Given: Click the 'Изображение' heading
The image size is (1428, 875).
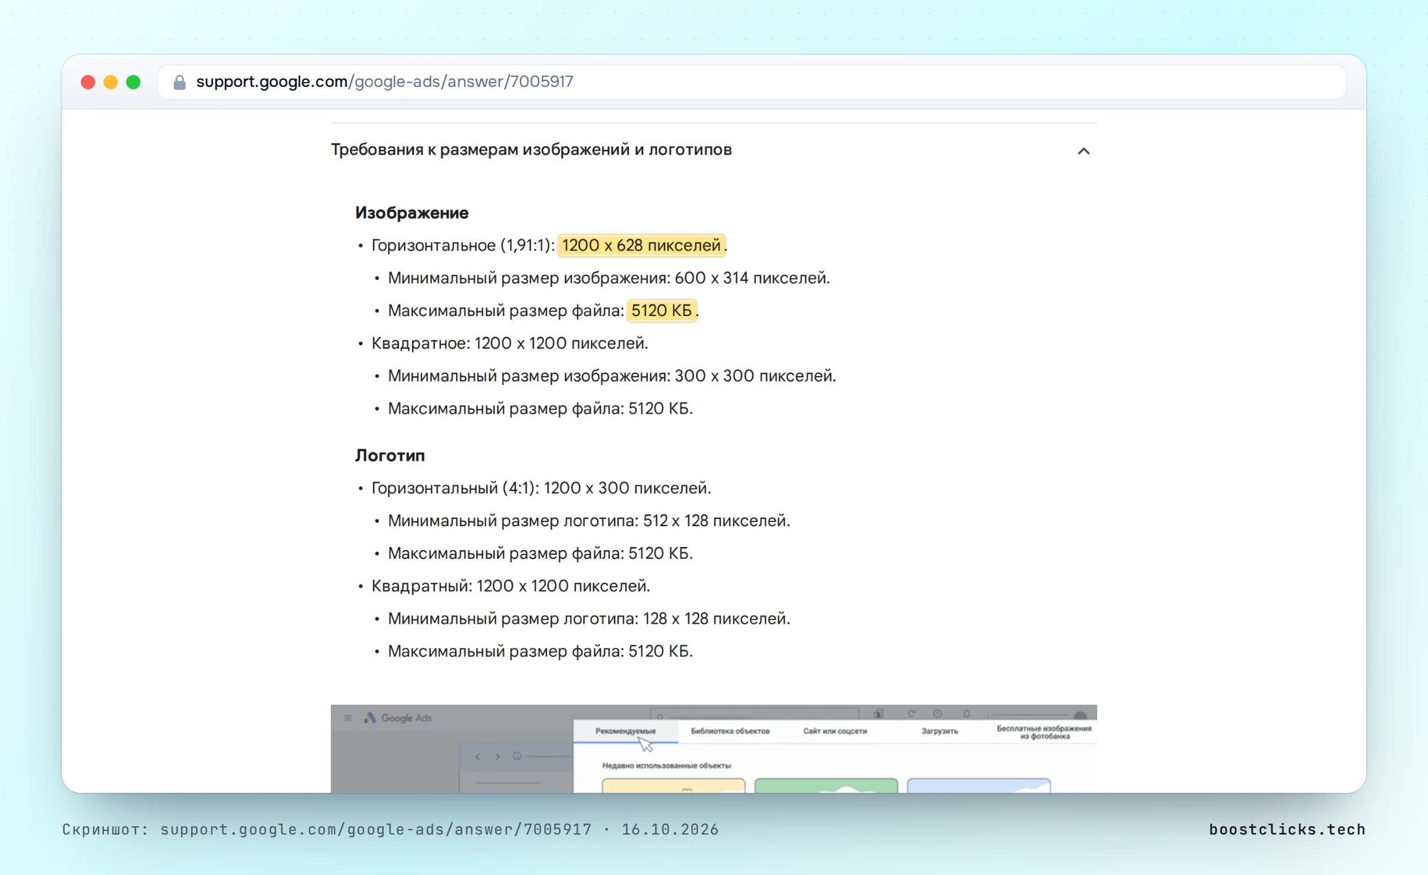Looking at the screenshot, I should 412,212.
